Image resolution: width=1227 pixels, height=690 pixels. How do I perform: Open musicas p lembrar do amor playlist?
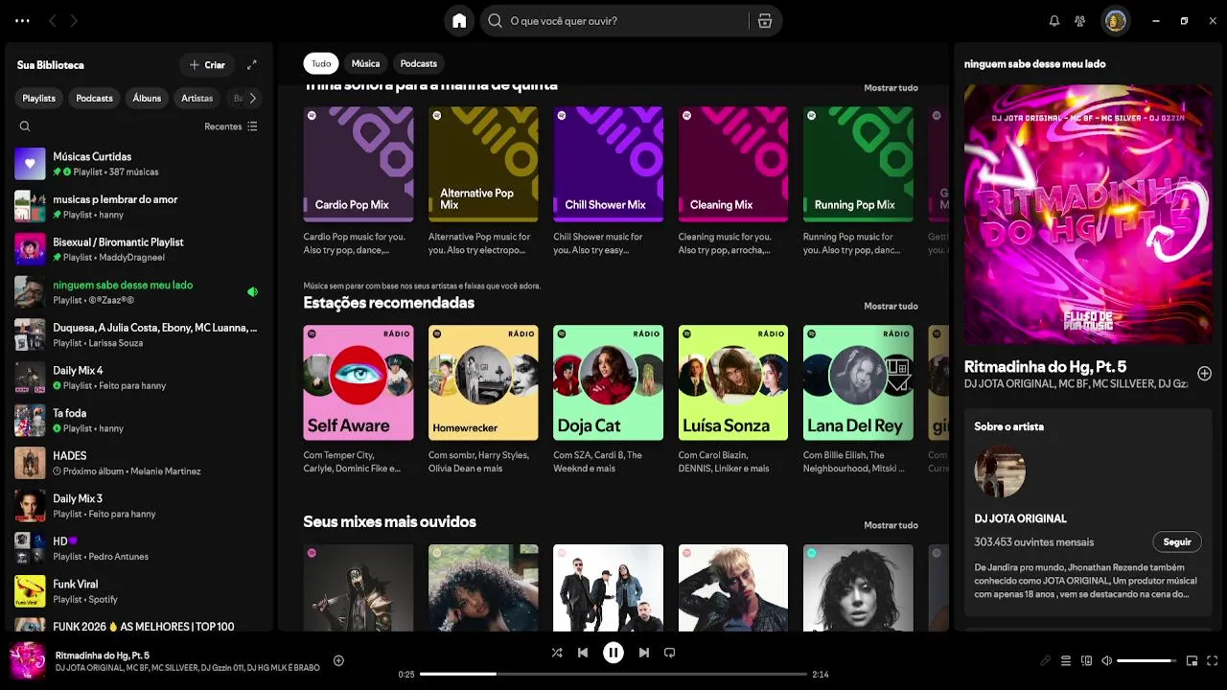point(137,207)
